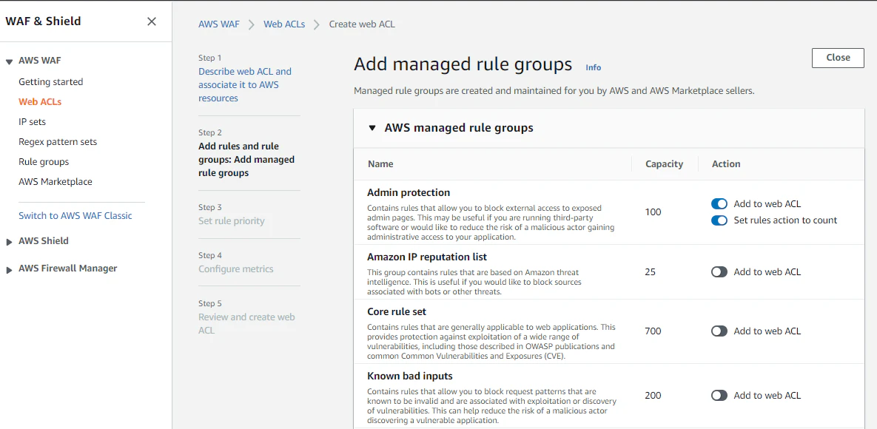Click Step 3 Set rule priority
The width and height of the screenshot is (877, 429).
pyautogui.click(x=232, y=221)
